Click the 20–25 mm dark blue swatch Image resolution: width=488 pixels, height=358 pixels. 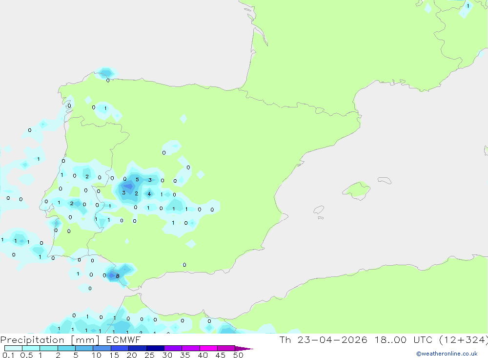coord(137,348)
